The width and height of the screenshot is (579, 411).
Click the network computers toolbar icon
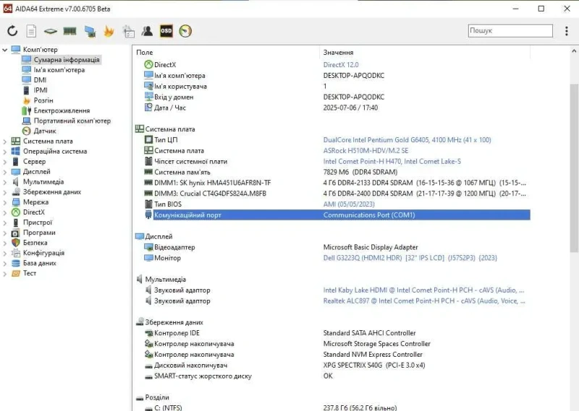90,31
